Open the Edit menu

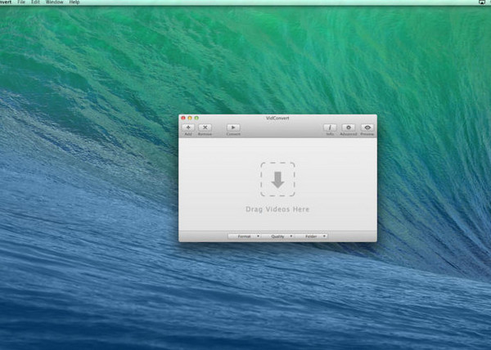point(37,3)
